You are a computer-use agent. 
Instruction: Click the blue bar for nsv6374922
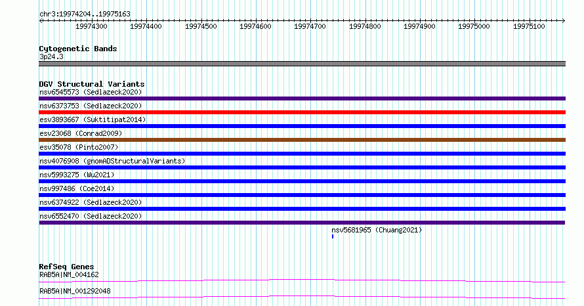click(x=302, y=209)
